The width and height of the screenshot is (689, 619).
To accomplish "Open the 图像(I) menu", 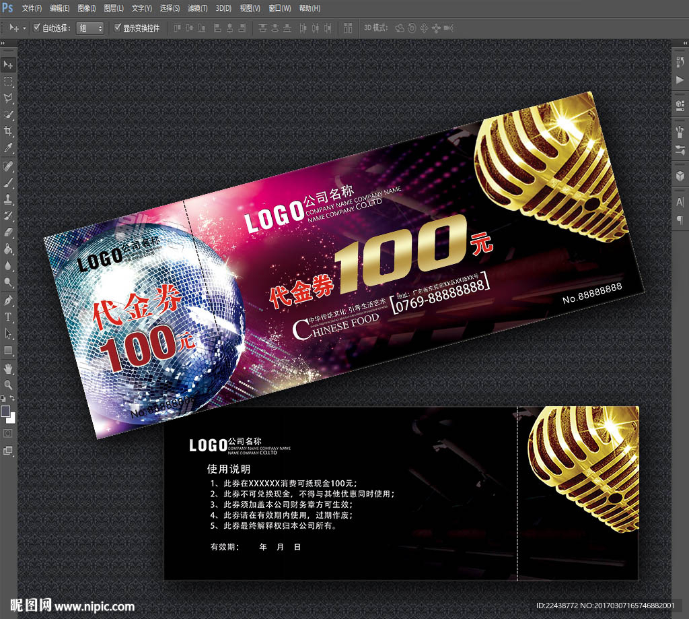I will (87, 8).
